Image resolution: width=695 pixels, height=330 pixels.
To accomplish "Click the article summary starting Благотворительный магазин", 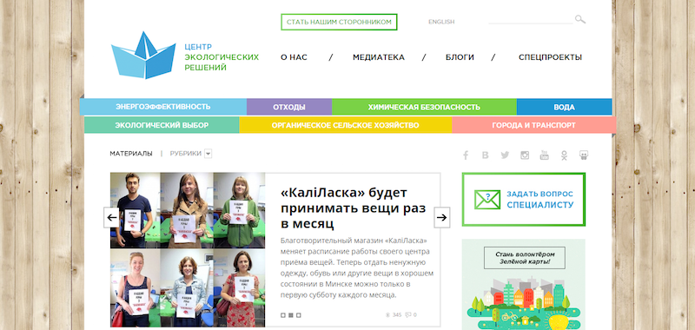I will click(357, 267).
